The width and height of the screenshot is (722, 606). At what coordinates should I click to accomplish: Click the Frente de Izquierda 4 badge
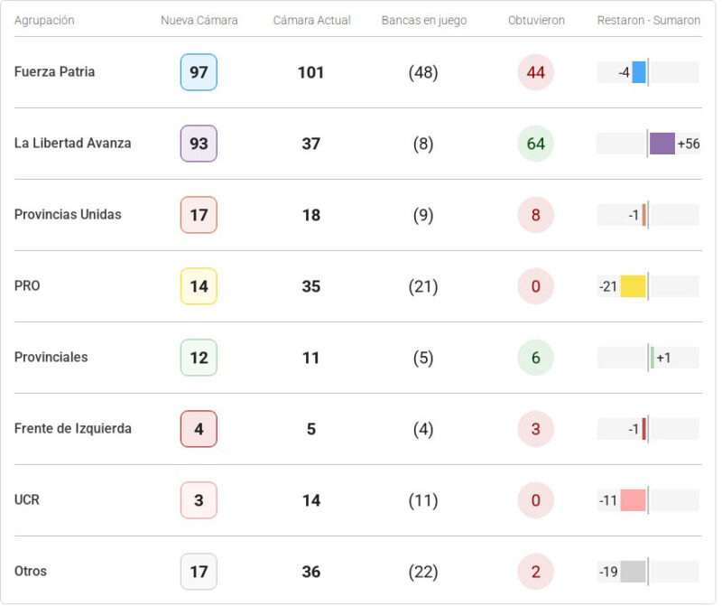(199, 429)
